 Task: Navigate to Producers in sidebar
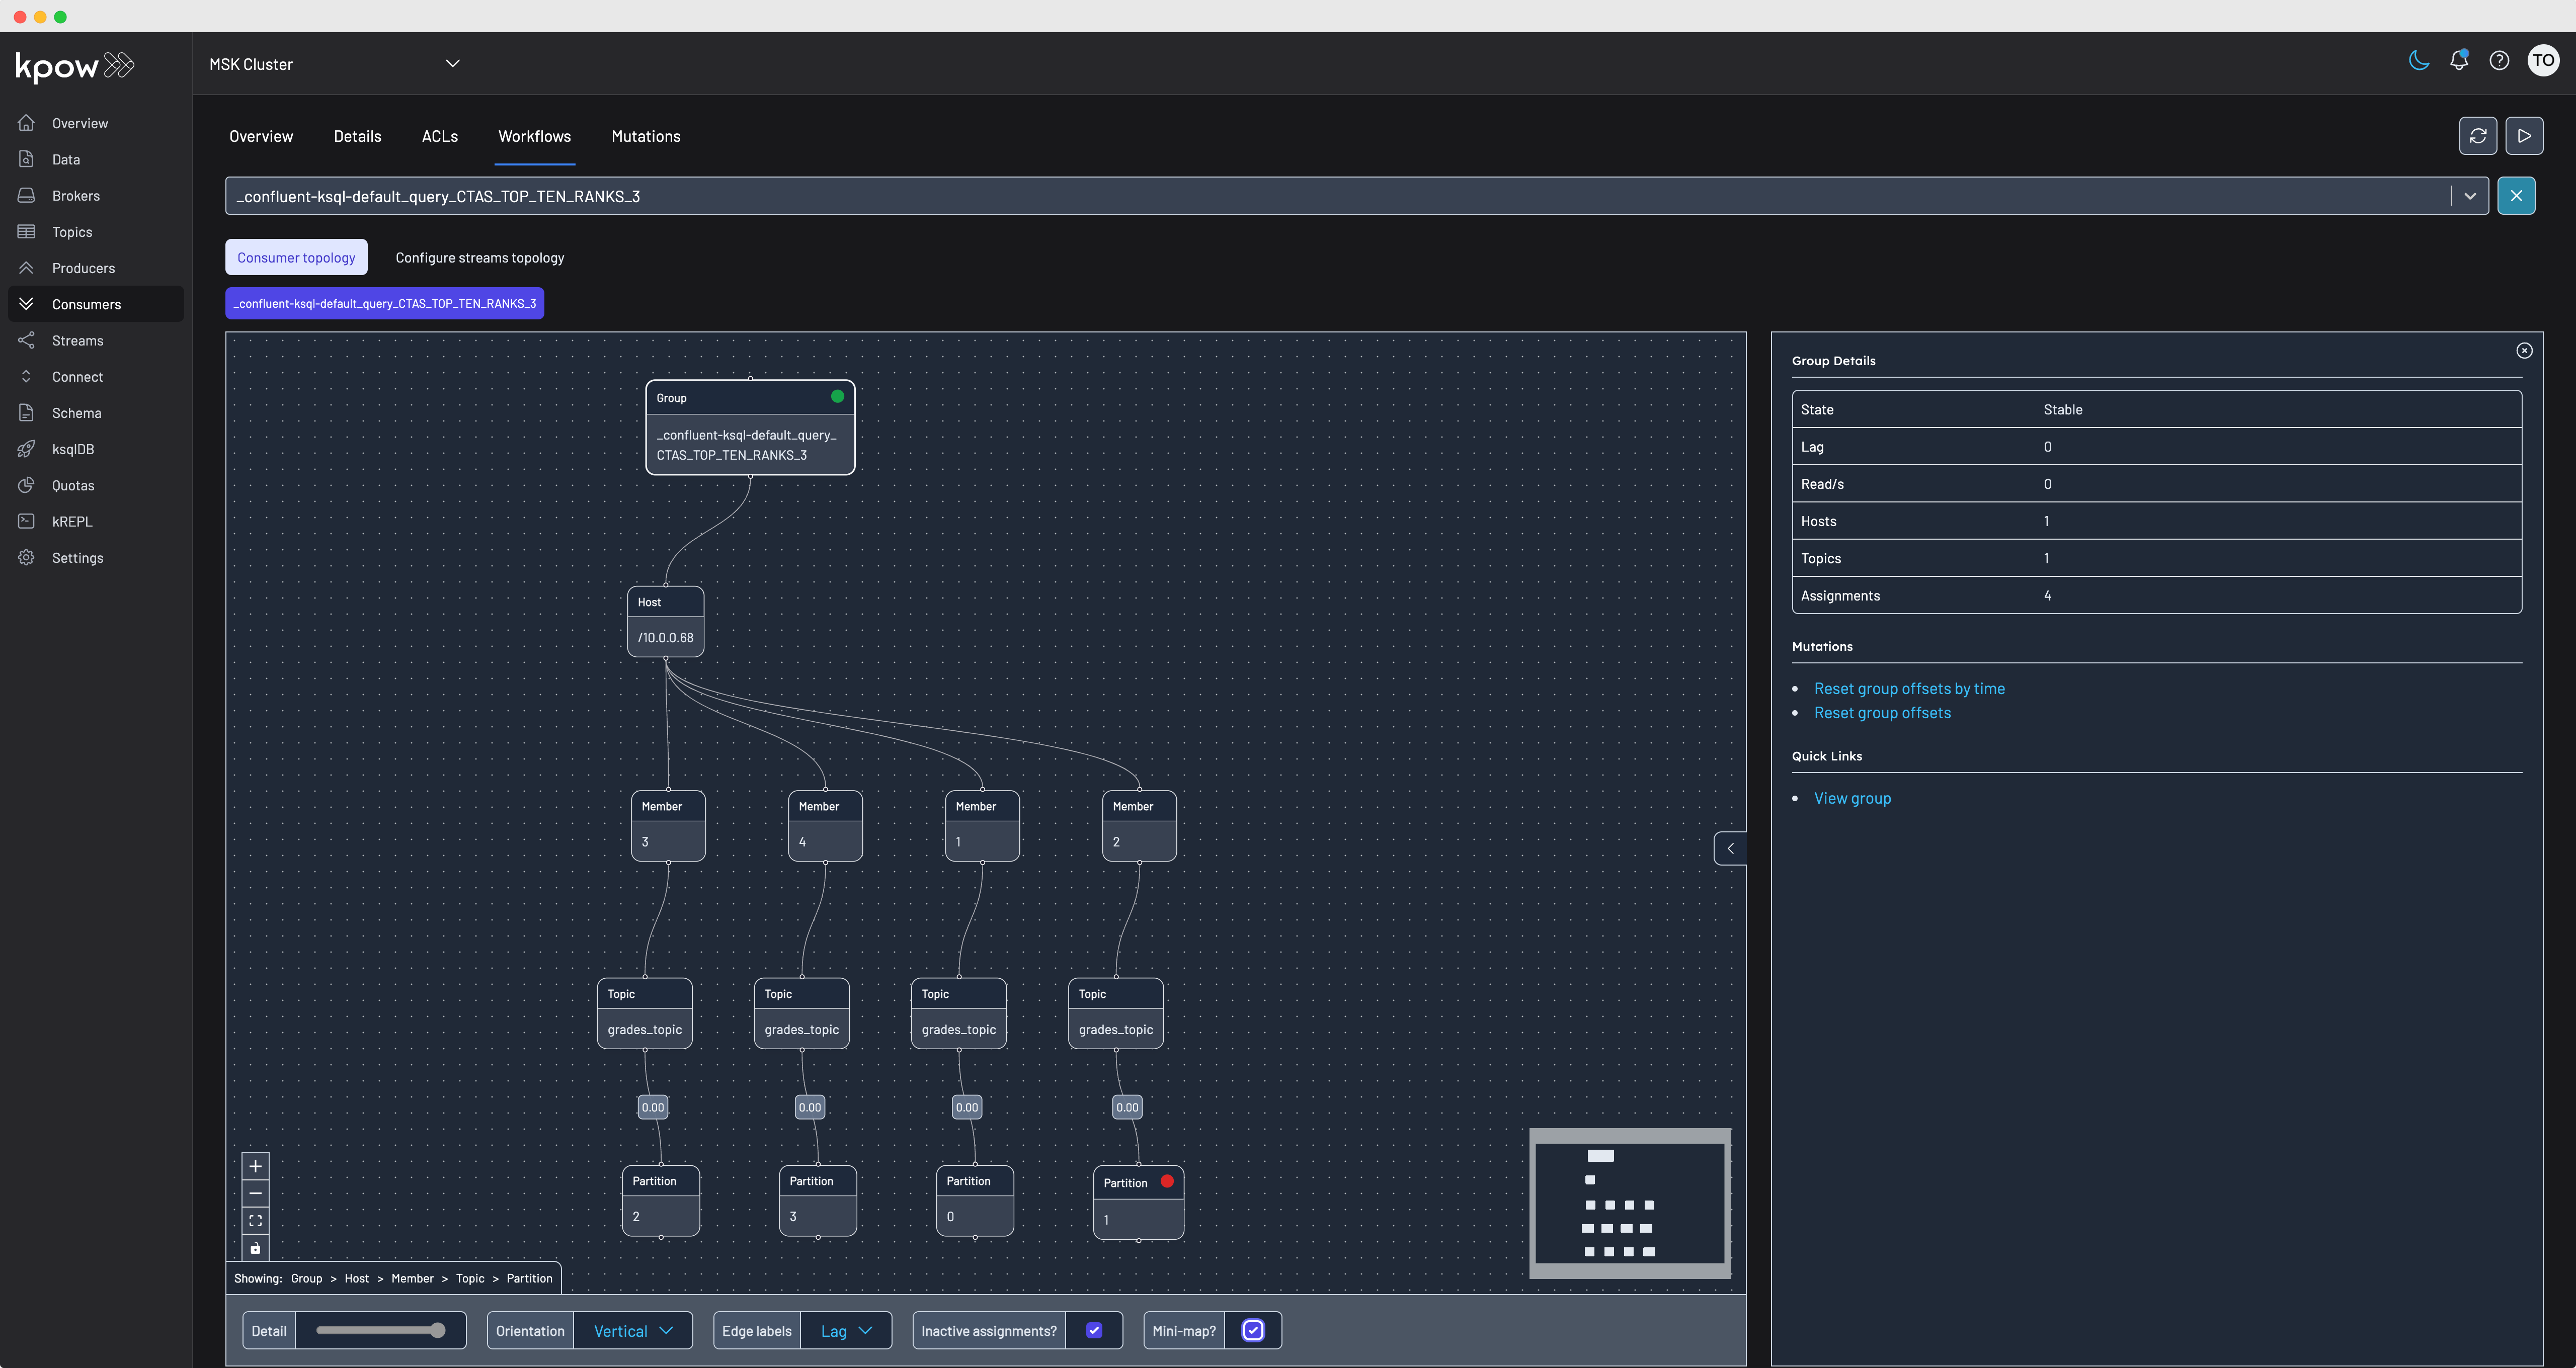pyautogui.click(x=96, y=268)
